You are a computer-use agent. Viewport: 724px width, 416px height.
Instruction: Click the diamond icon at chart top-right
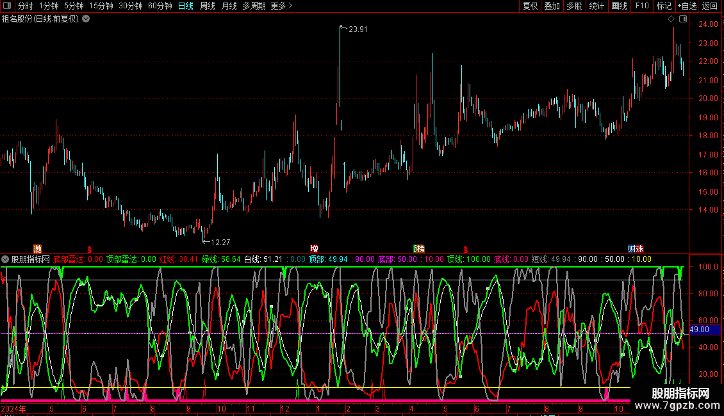[x=671, y=19]
